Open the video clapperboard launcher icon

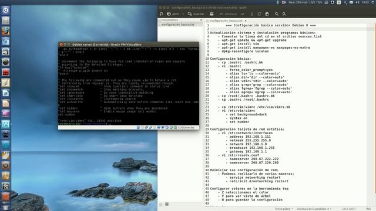5,155
